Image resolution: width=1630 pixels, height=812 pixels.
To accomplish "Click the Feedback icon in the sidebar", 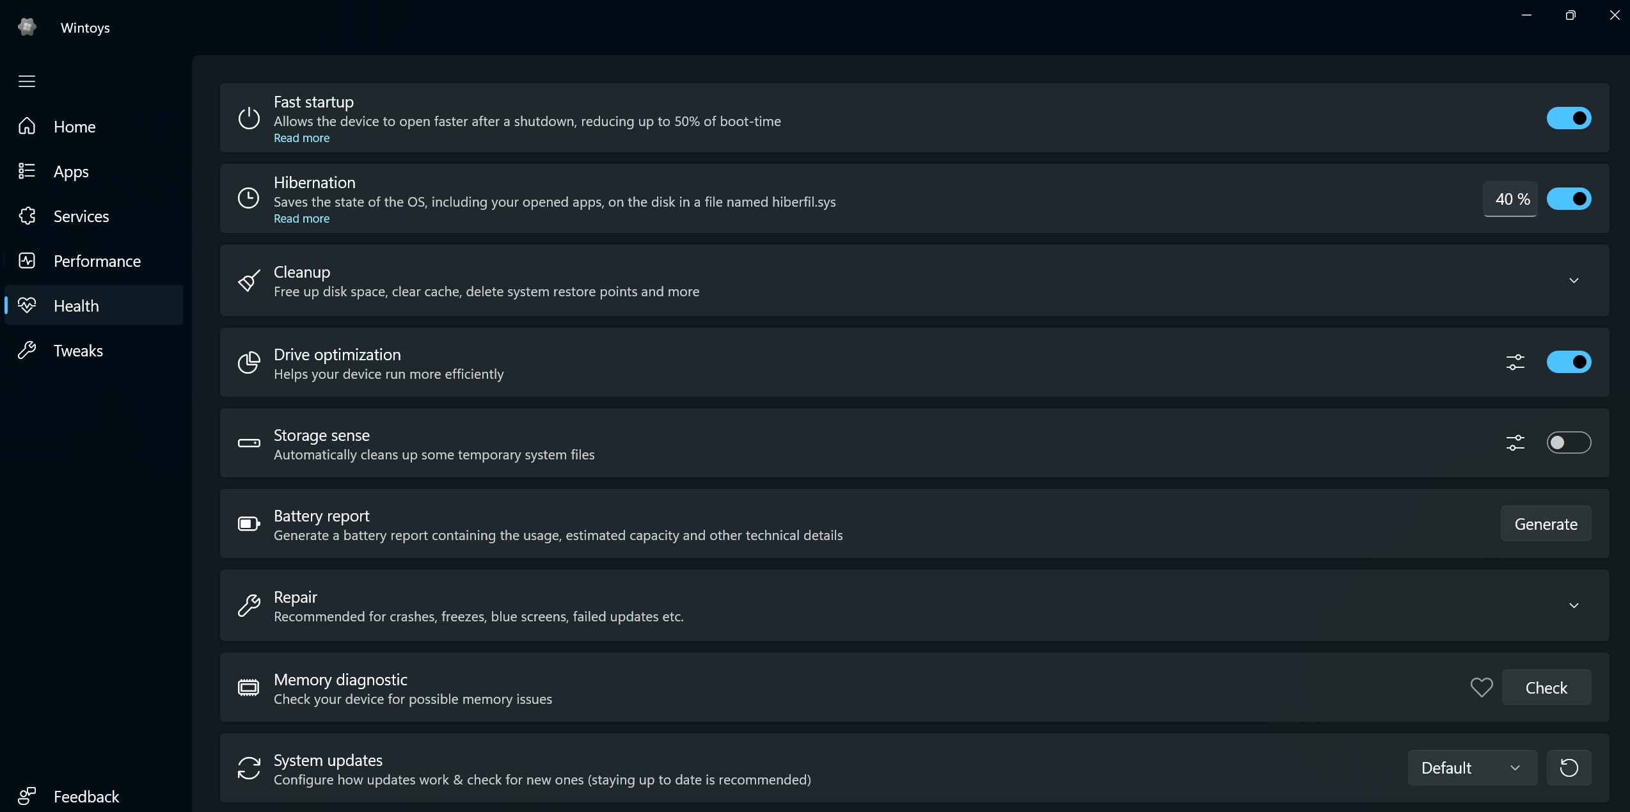I will pos(27,796).
